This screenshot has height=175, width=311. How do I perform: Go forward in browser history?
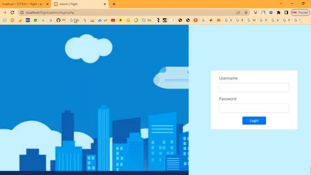[4, 13]
